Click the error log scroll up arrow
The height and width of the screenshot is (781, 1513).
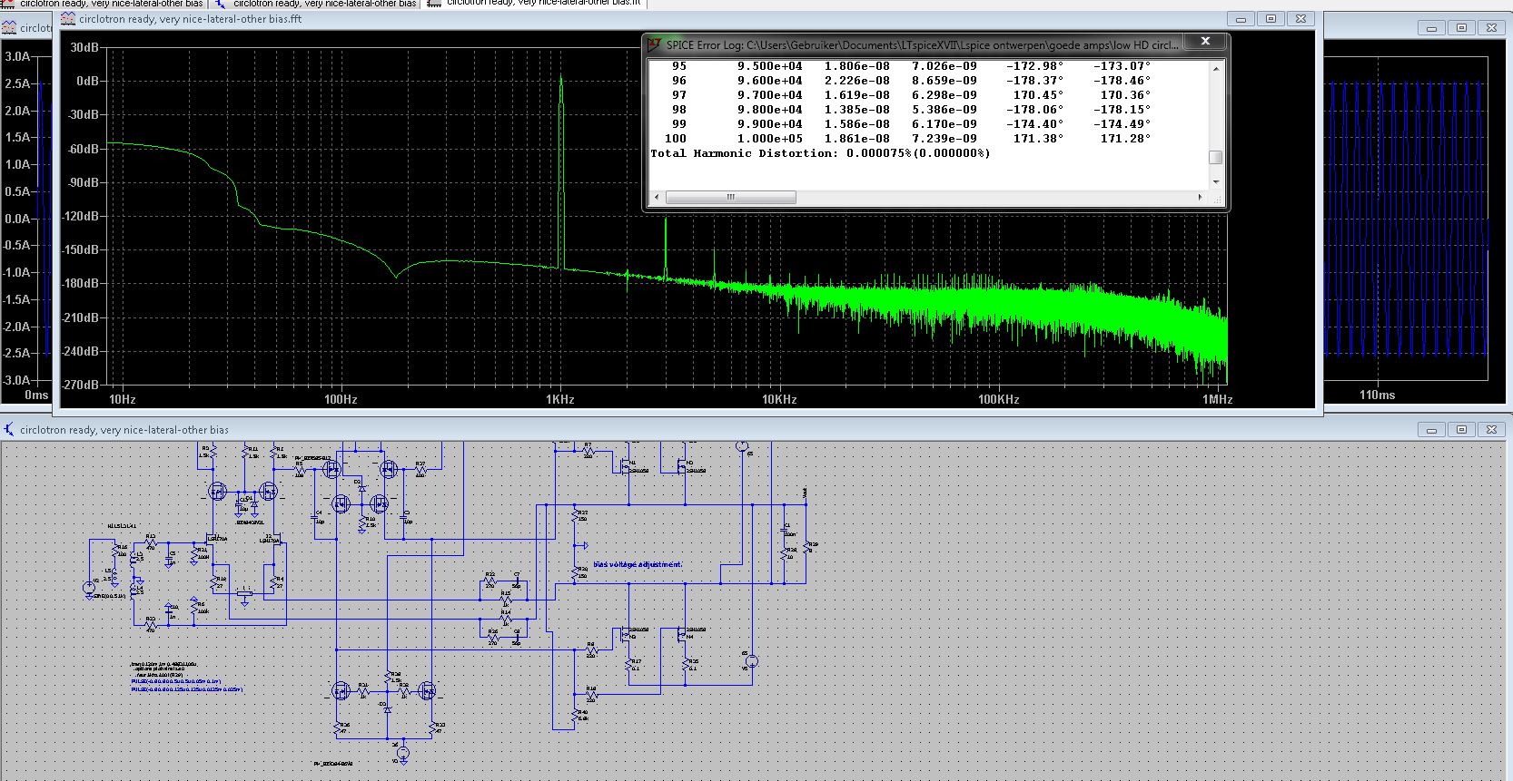(1215, 67)
